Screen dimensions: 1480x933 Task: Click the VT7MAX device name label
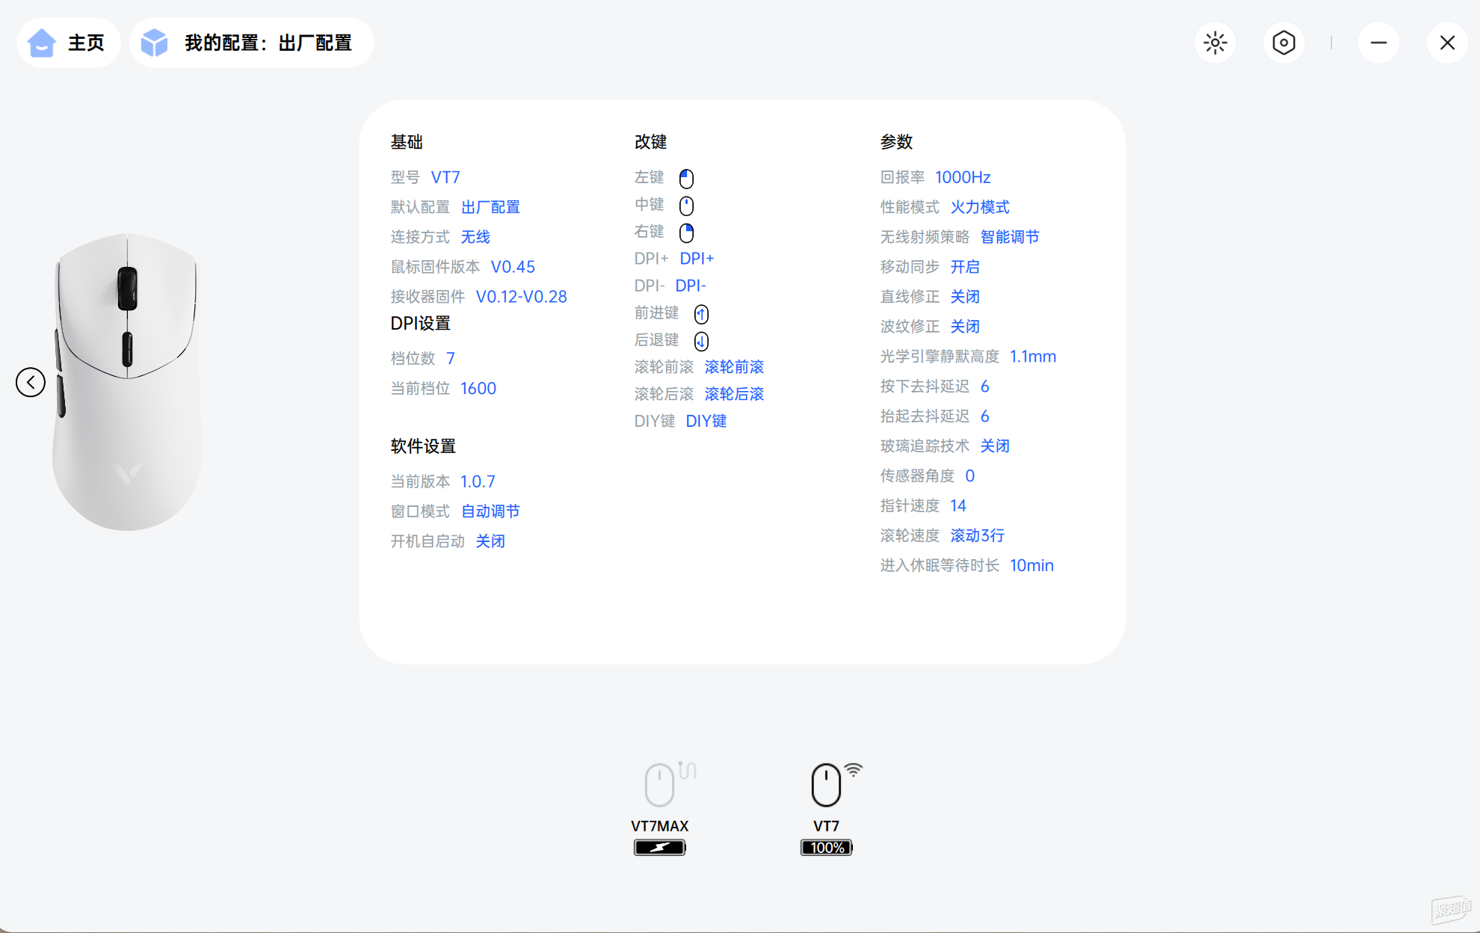pyautogui.click(x=659, y=826)
